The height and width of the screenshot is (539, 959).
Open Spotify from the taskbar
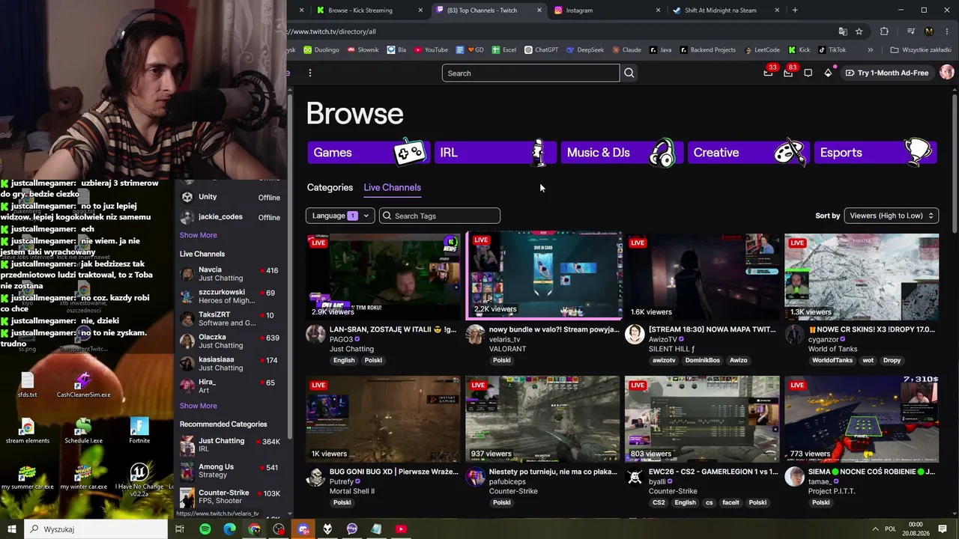point(205,529)
